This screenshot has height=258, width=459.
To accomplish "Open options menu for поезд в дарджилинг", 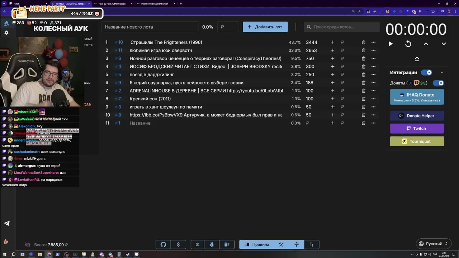I will [373, 75].
